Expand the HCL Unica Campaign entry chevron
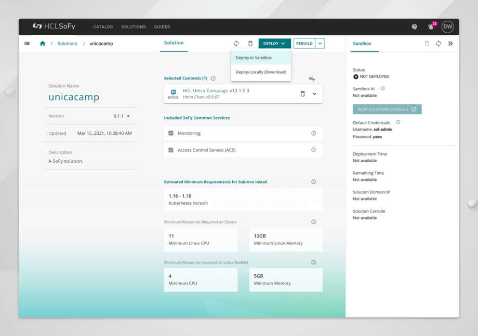The width and height of the screenshot is (478, 336). click(x=313, y=94)
